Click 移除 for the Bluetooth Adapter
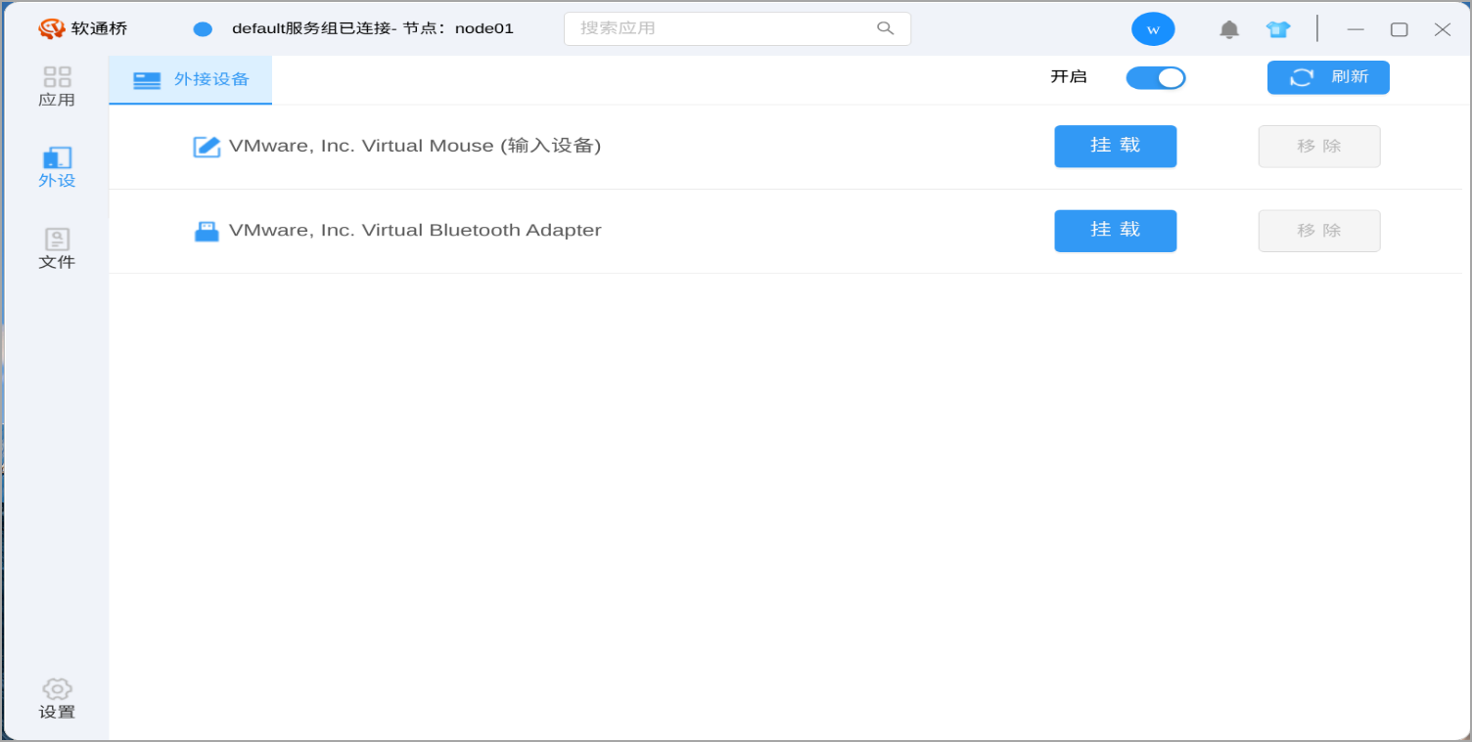This screenshot has height=742, width=1473. click(1318, 231)
